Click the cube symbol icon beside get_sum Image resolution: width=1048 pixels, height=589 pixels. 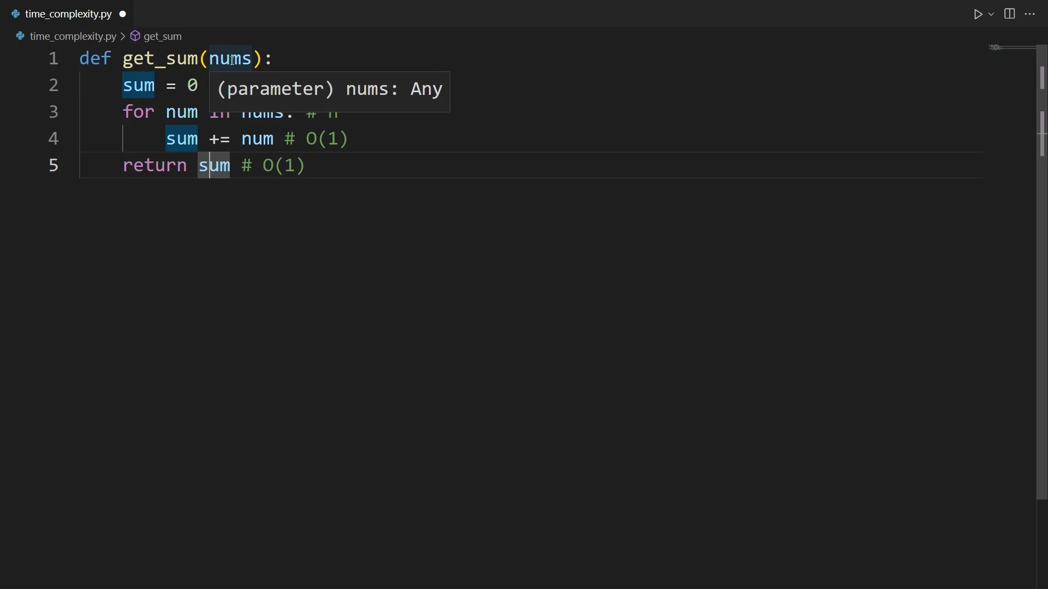(x=135, y=37)
